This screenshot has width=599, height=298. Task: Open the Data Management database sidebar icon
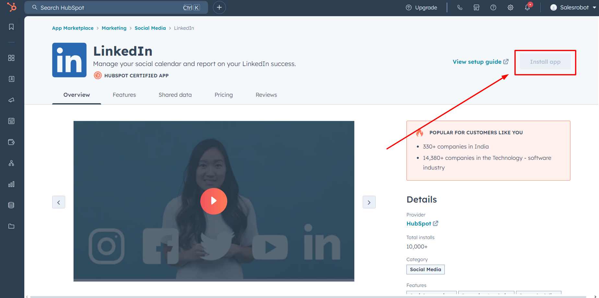coord(11,205)
